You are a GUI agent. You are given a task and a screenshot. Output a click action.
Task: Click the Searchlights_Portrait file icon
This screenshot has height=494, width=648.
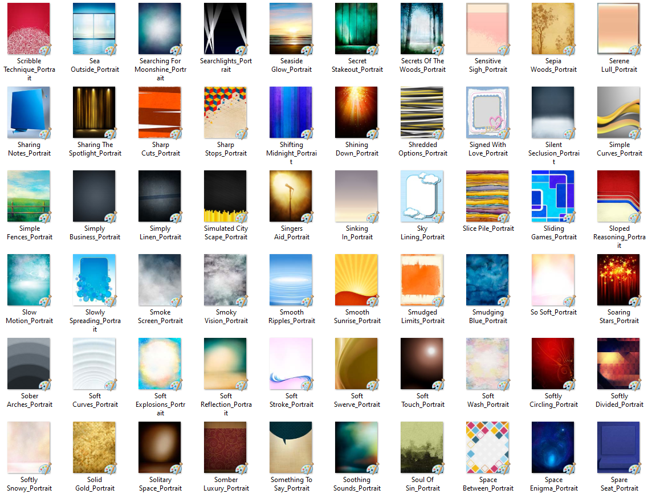(x=226, y=28)
